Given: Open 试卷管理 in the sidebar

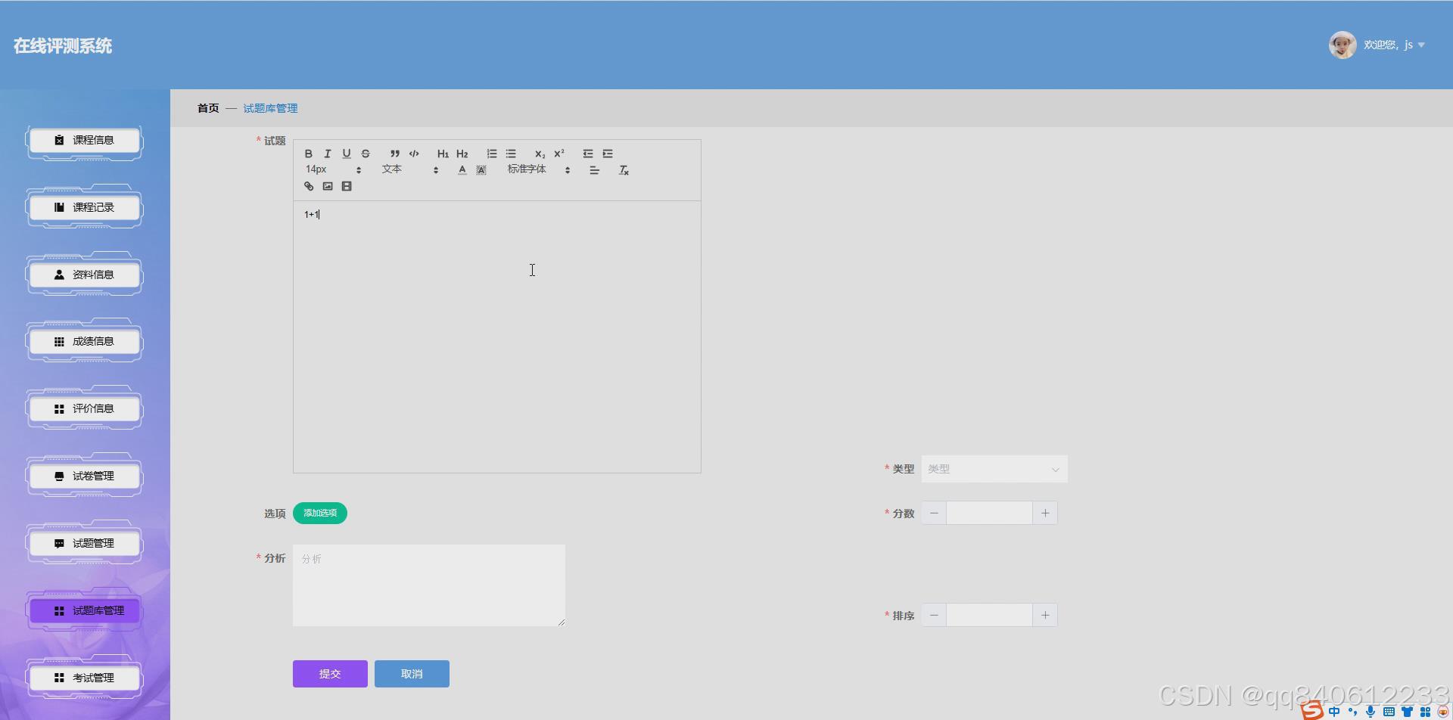Looking at the screenshot, I should (x=85, y=476).
